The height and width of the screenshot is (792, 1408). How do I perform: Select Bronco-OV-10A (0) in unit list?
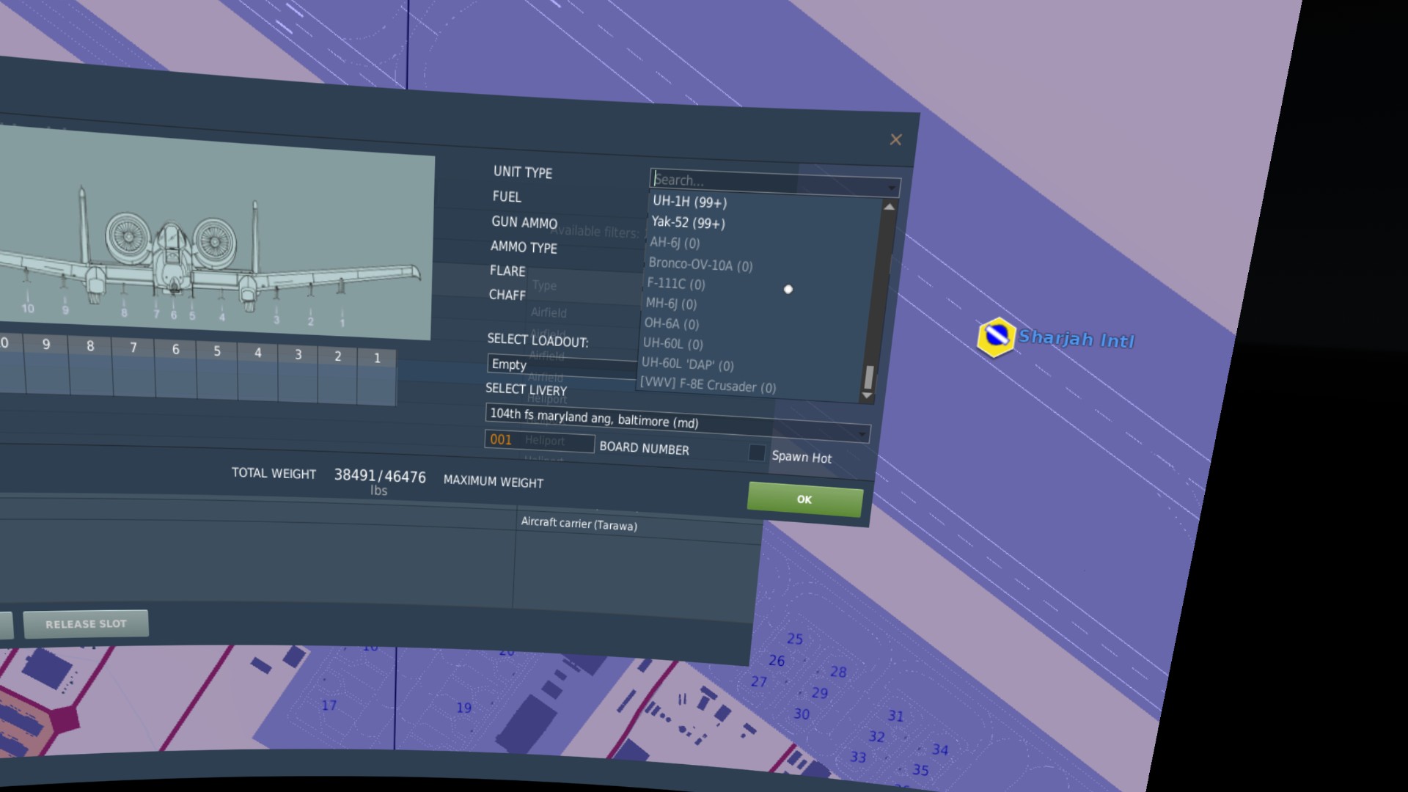click(700, 264)
